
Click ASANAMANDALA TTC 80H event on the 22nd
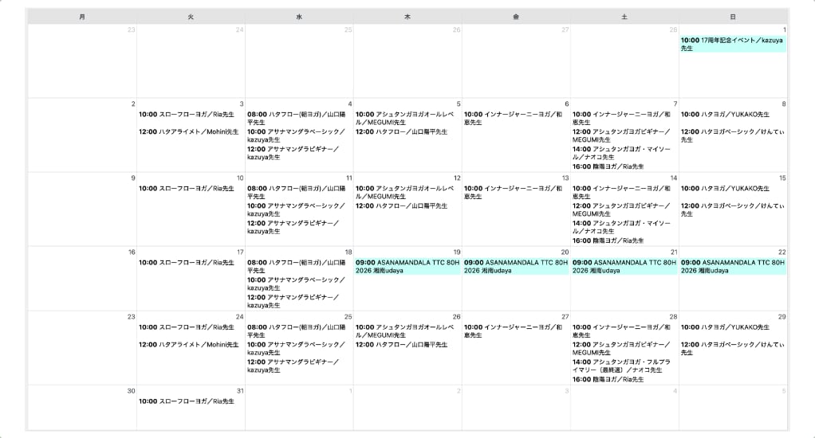click(x=732, y=266)
